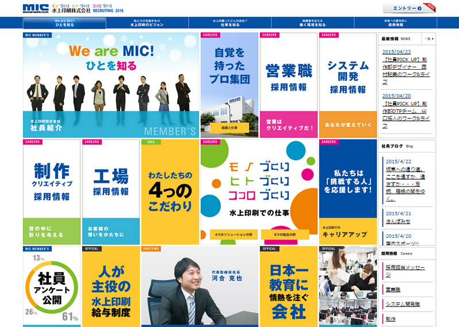
Task: Open the 水上印刷のビジョン navigation tab
Action: point(147,23)
